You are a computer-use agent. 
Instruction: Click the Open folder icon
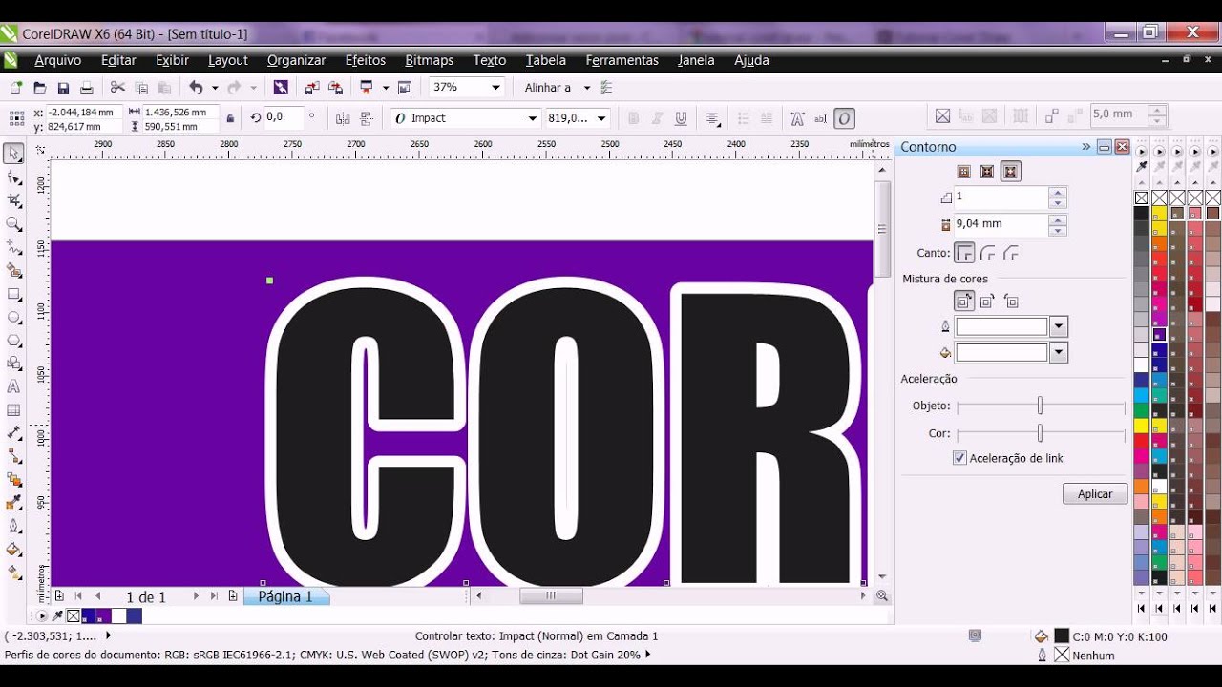click(40, 87)
